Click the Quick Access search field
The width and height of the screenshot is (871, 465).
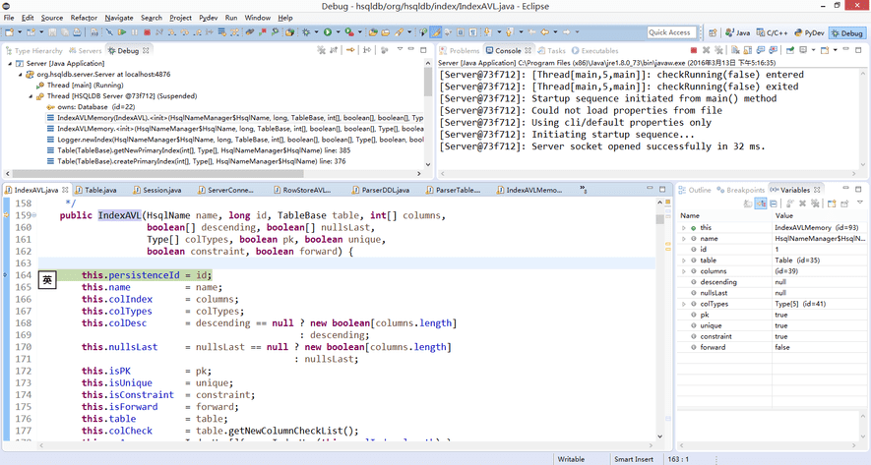point(669,32)
